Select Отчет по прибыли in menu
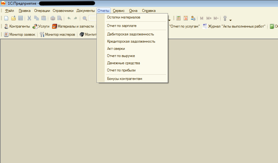The image size is (278, 163). (121, 70)
